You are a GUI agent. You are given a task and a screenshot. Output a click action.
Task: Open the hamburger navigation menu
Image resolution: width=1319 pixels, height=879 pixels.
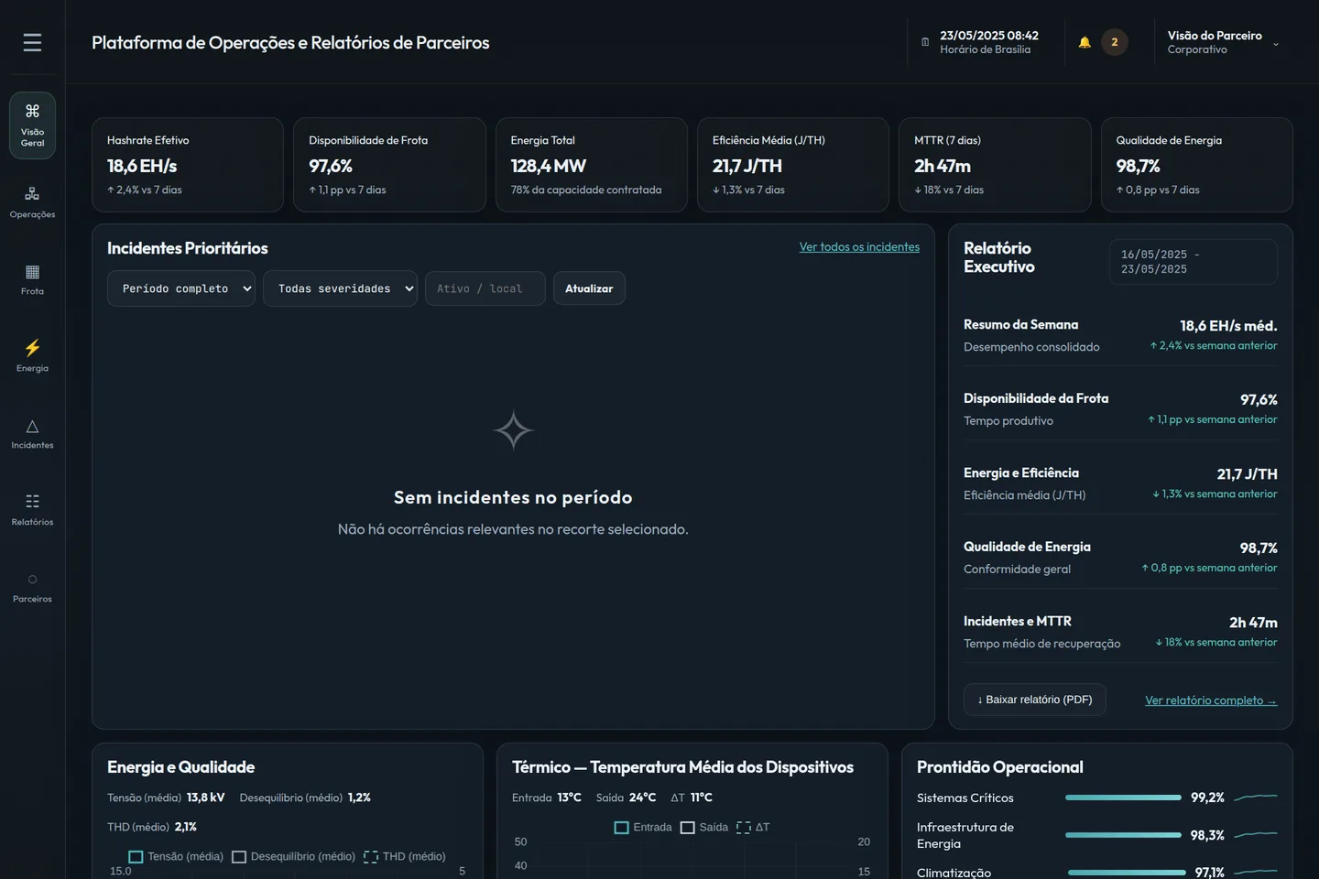(x=32, y=42)
